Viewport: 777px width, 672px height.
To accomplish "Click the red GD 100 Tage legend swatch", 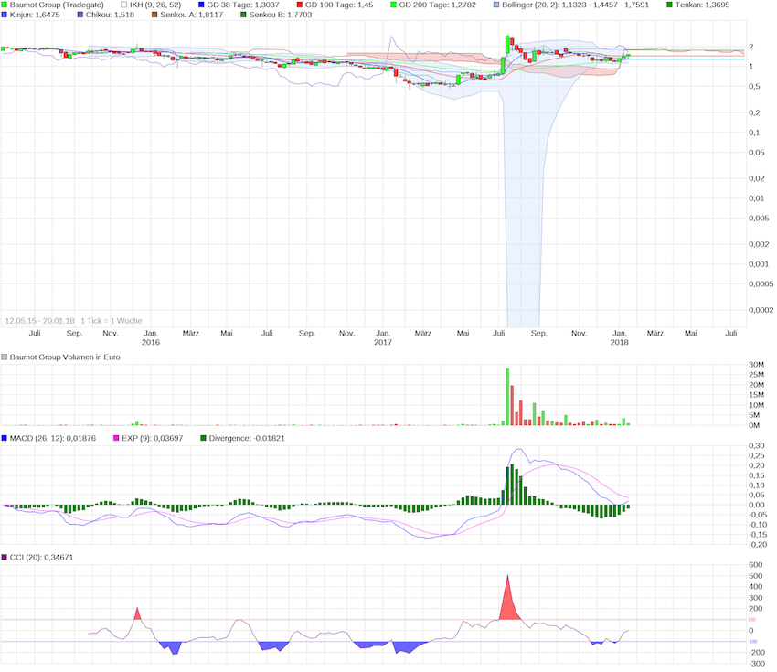I will point(299,5).
